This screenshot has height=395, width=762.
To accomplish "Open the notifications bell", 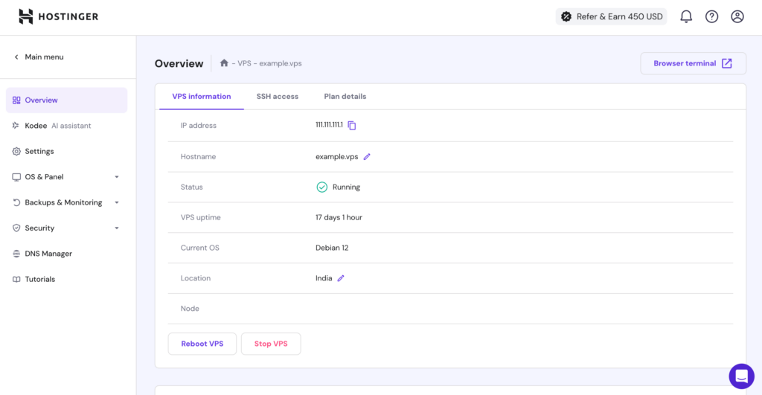I will (x=686, y=16).
